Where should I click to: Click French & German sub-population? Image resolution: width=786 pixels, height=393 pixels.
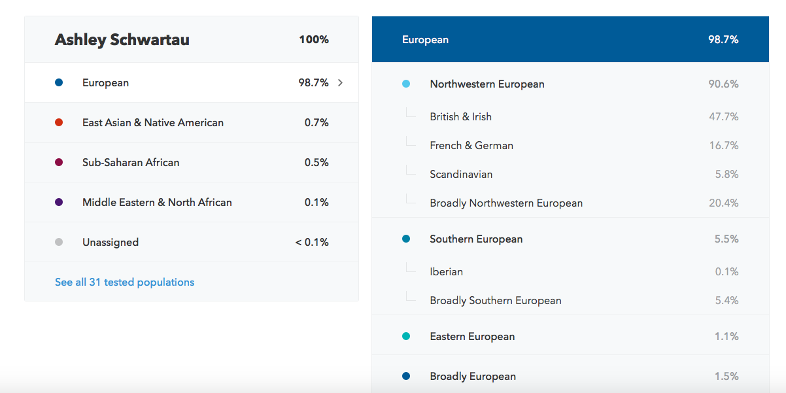471,146
